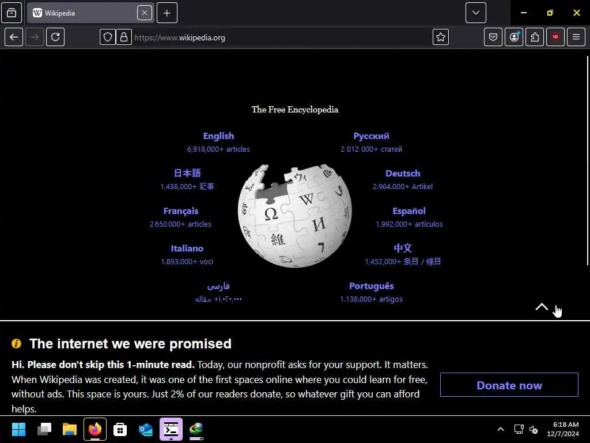Click the Wikipedia puzzle globe logo
Image resolution: width=590 pixels, height=443 pixels.
pos(295,216)
